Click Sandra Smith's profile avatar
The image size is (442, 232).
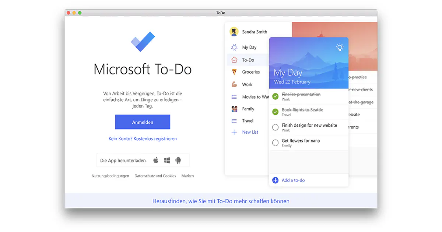[x=234, y=32]
